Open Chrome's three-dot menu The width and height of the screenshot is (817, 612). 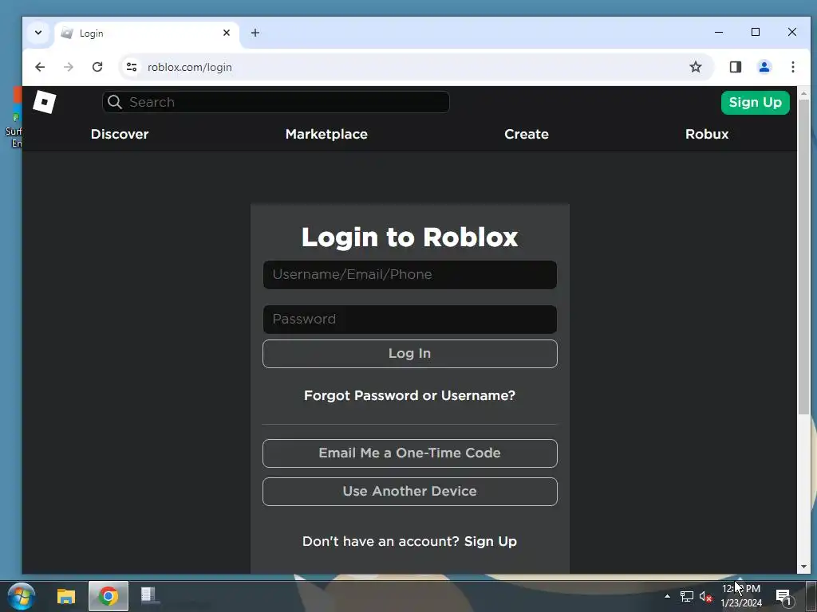point(792,67)
